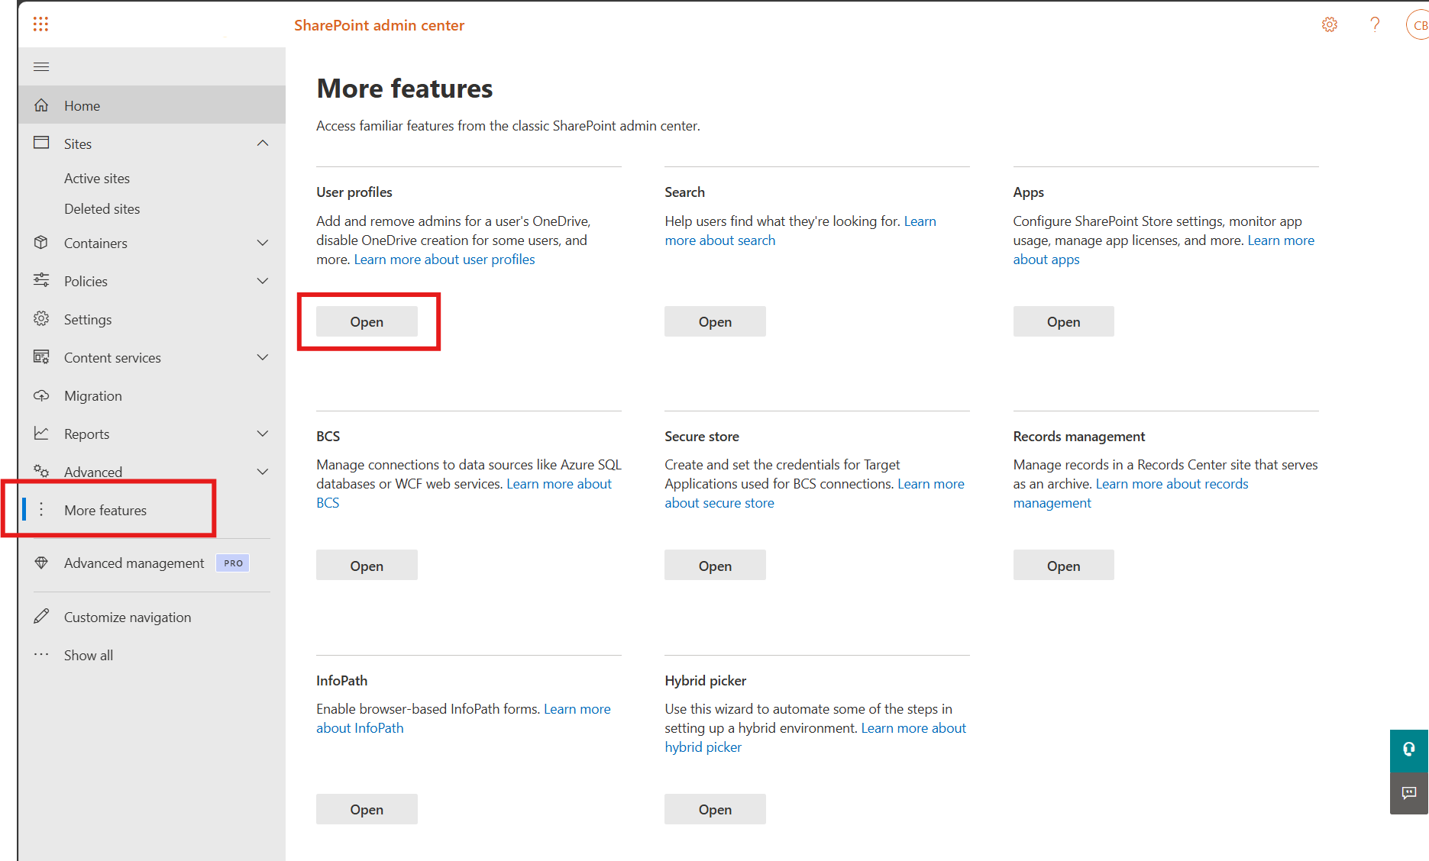Screen dimensions: 1429x861
Task: Open the Records management feature
Action: coord(1063,566)
